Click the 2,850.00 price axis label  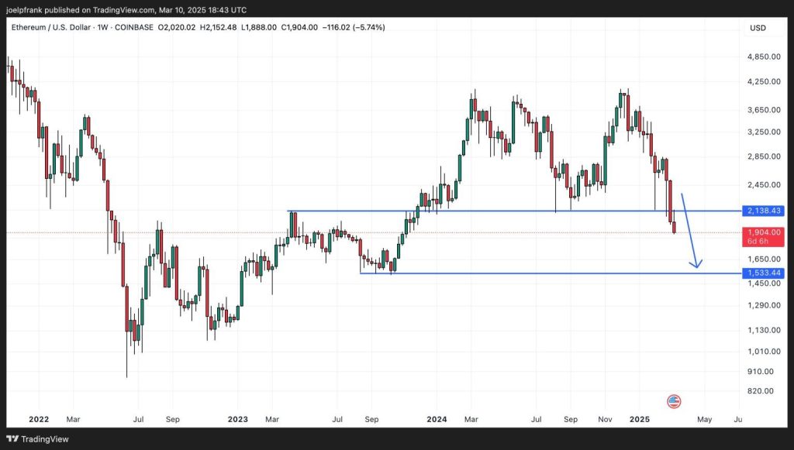click(x=764, y=156)
